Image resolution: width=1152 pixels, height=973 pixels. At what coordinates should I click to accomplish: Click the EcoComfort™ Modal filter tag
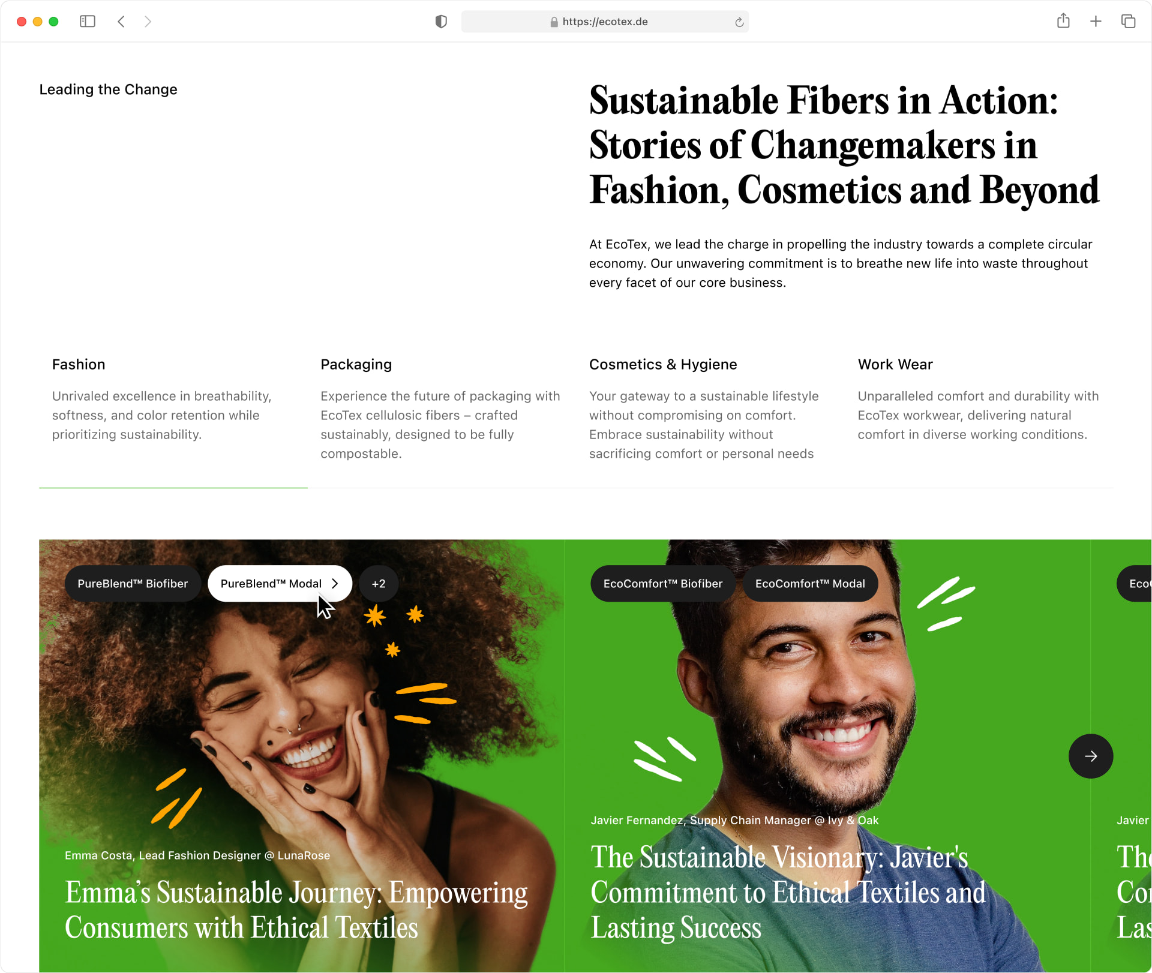tap(809, 583)
